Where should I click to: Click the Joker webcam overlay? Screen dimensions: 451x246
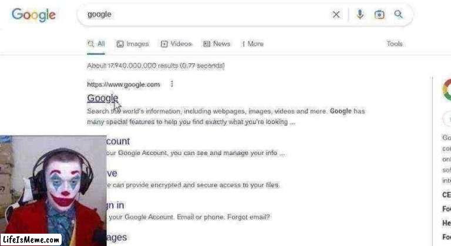[53, 191]
